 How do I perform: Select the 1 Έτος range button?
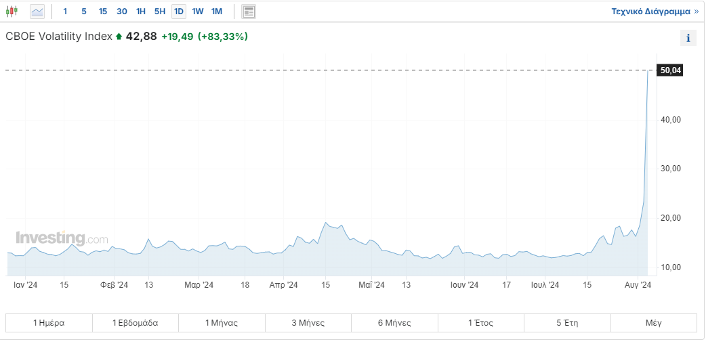click(x=481, y=323)
